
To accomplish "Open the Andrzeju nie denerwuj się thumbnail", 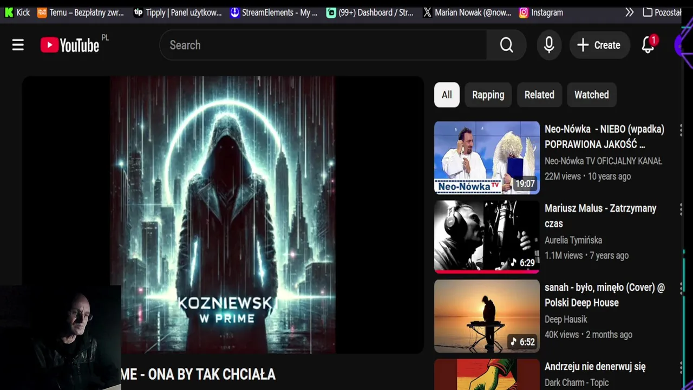I will tap(487, 374).
